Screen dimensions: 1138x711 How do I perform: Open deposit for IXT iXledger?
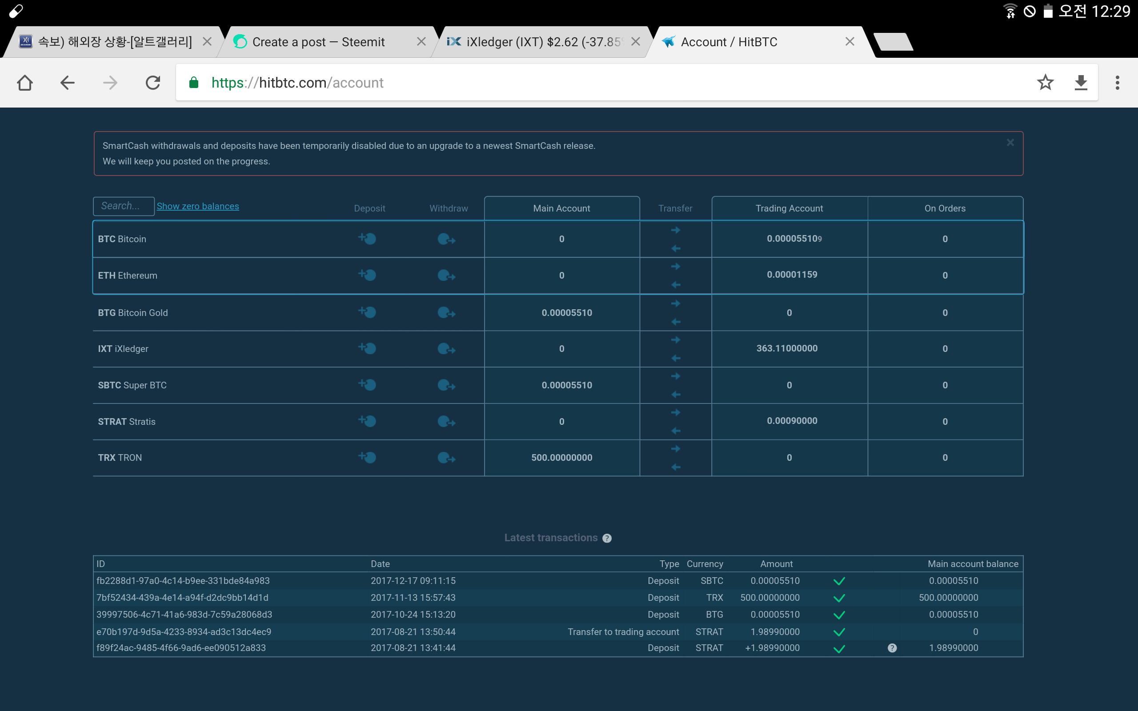(367, 348)
